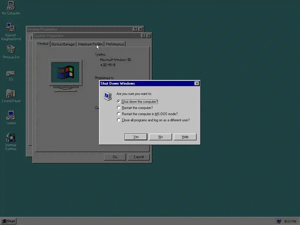Switch to Hardware Profiles tab
Viewport: 300px width, 225px height.
pyautogui.click(x=90, y=44)
